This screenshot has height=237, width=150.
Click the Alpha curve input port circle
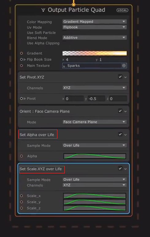(x=21, y=156)
